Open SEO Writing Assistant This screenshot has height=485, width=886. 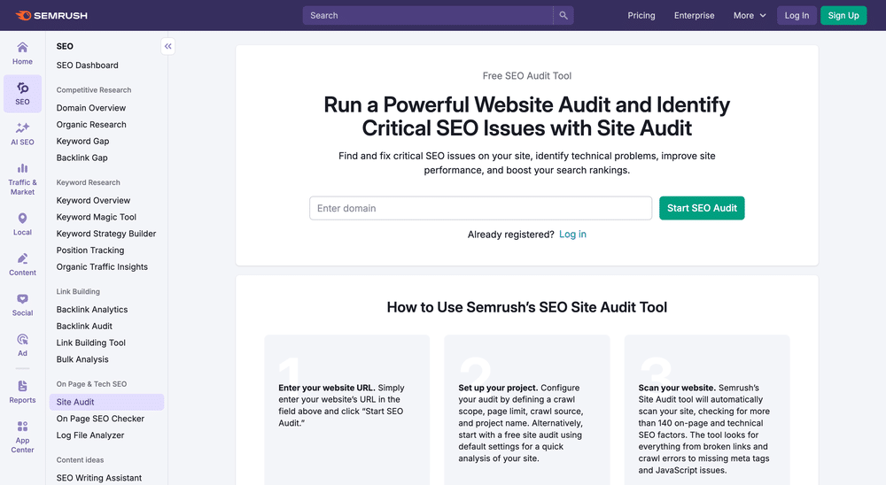(x=99, y=478)
